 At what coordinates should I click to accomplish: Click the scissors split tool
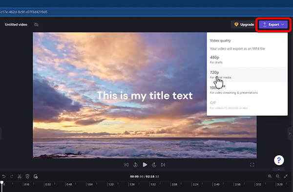coord(20,176)
